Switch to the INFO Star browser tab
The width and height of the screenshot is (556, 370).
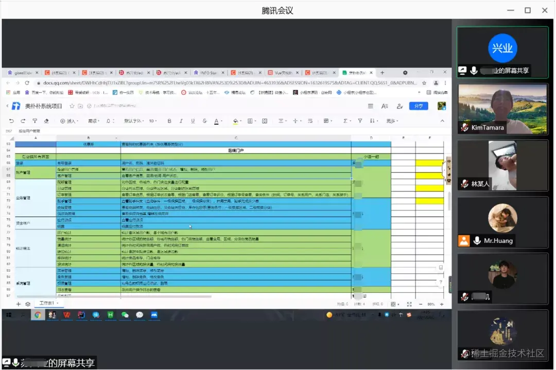pyautogui.click(x=208, y=73)
